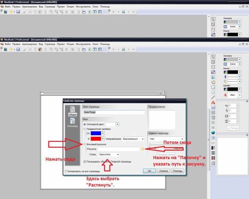This screenshot has width=249, height=199.
Task: Open the Страница menu in lower menu bar
Action: click(49, 43)
